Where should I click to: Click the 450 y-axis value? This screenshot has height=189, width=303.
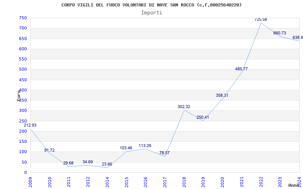(23, 80)
